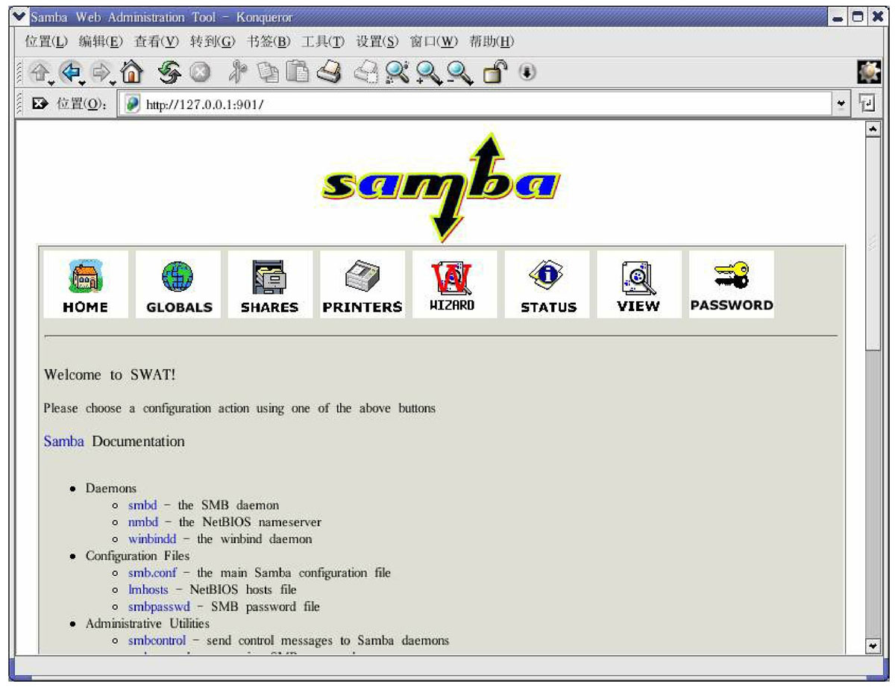Click the View config icon

tap(638, 285)
